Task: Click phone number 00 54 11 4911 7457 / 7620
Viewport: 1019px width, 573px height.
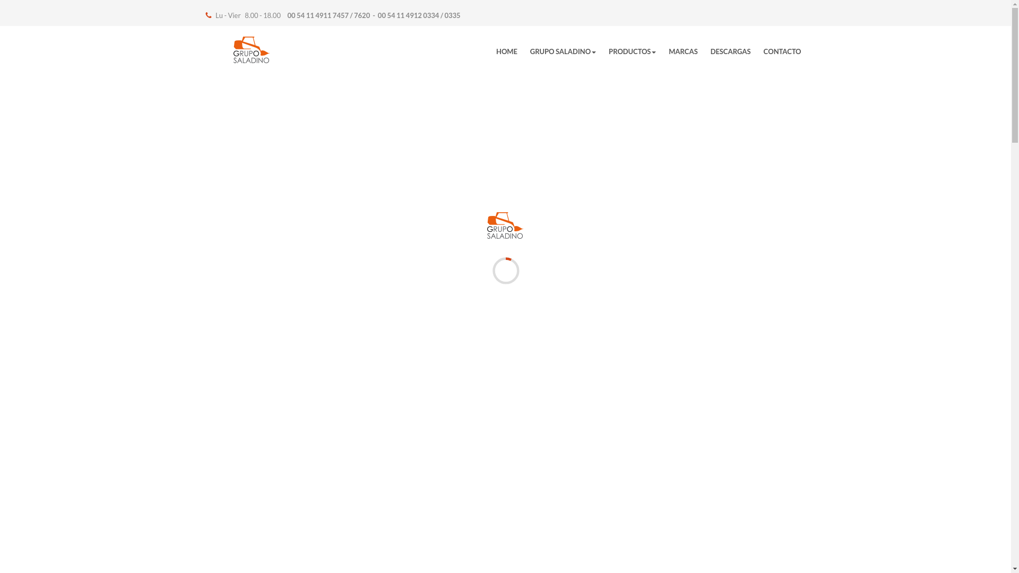Action: [329, 15]
